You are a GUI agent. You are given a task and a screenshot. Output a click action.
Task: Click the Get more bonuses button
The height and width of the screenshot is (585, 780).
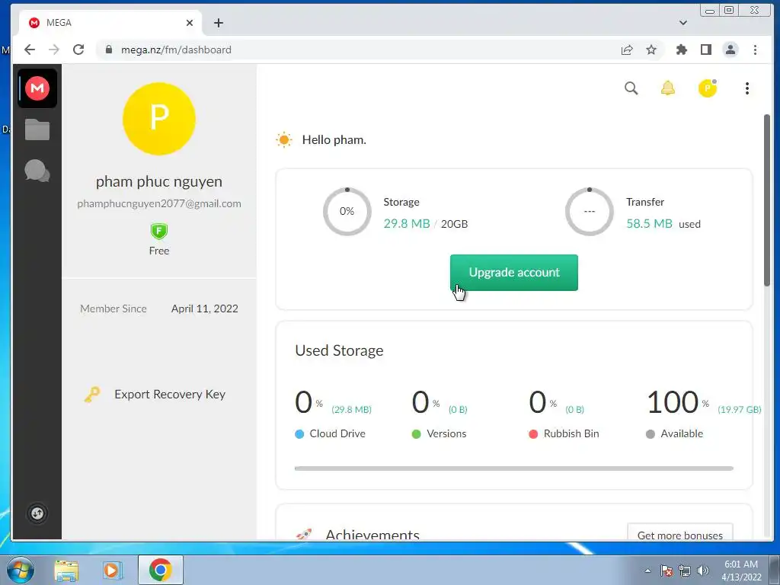[680, 533]
